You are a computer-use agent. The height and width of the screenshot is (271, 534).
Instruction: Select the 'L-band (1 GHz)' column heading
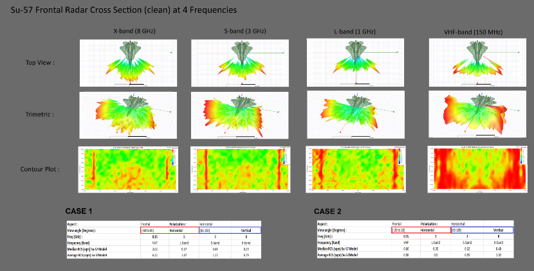click(x=354, y=31)
